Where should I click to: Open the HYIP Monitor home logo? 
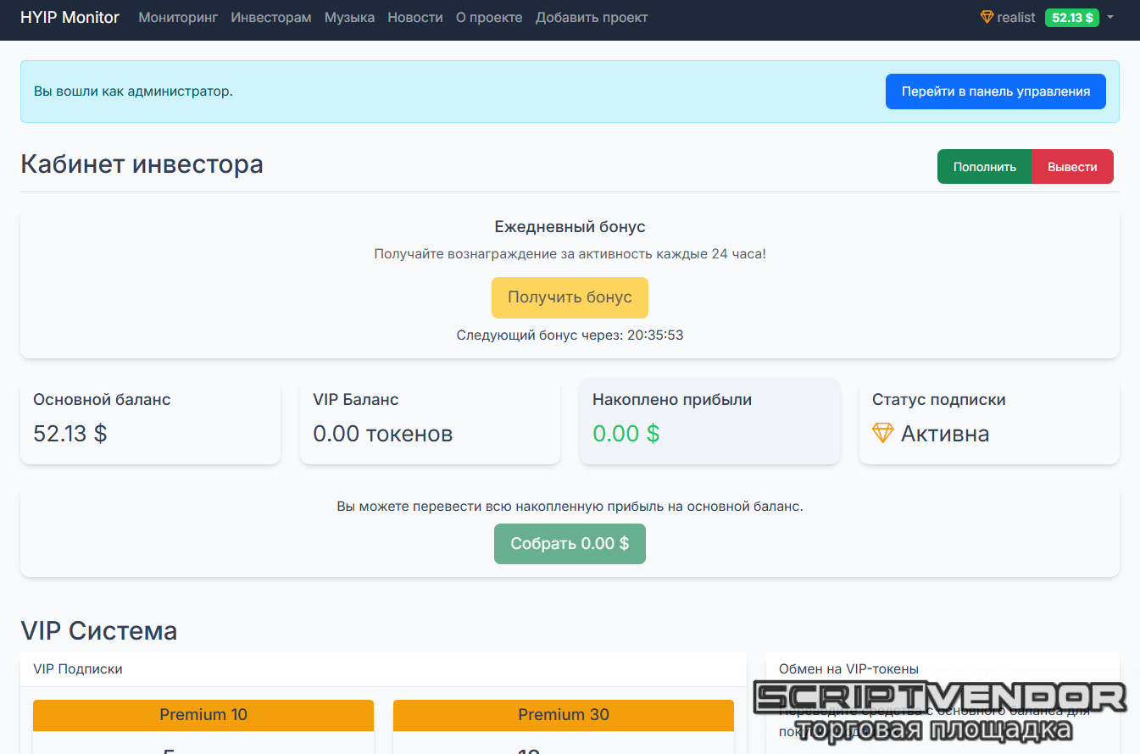[x=70, y=17]
